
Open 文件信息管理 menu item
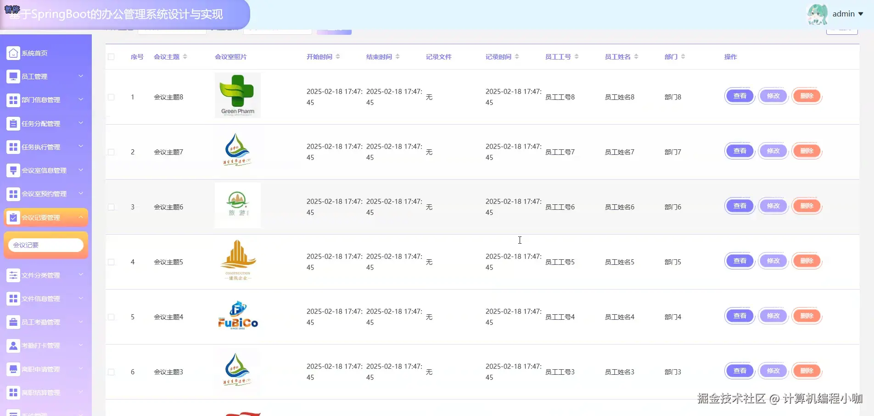[x=46, y=299]
